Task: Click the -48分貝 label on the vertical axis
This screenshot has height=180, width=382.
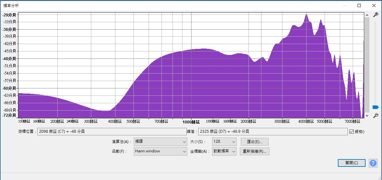Action: [x=9, y=59]
